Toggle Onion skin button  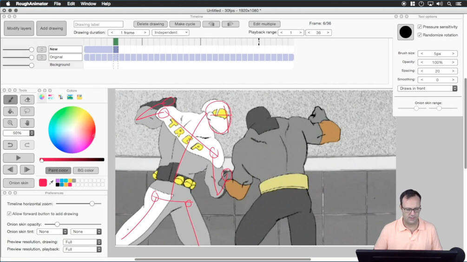pyautogui.click(x=19, y=183)
